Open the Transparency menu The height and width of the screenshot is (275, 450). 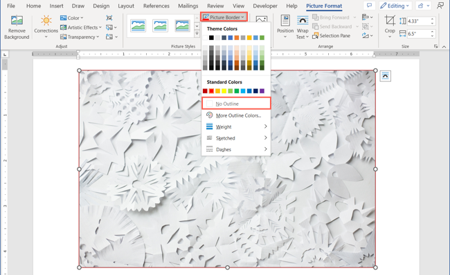80,37
